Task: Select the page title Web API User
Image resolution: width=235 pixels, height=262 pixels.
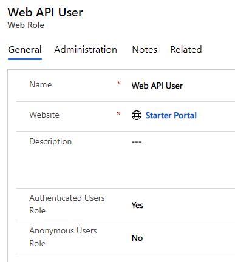Action: point(45,12)
